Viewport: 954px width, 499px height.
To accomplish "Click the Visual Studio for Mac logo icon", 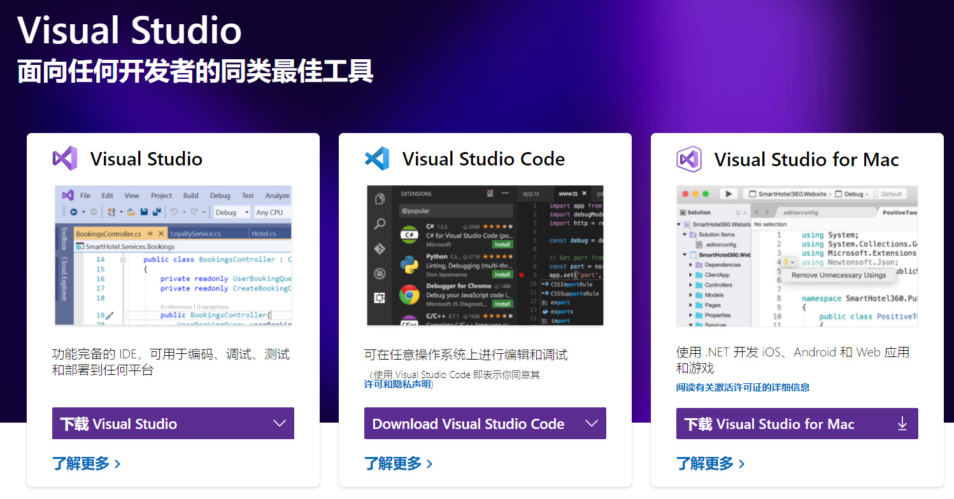I will pos(689,158).
